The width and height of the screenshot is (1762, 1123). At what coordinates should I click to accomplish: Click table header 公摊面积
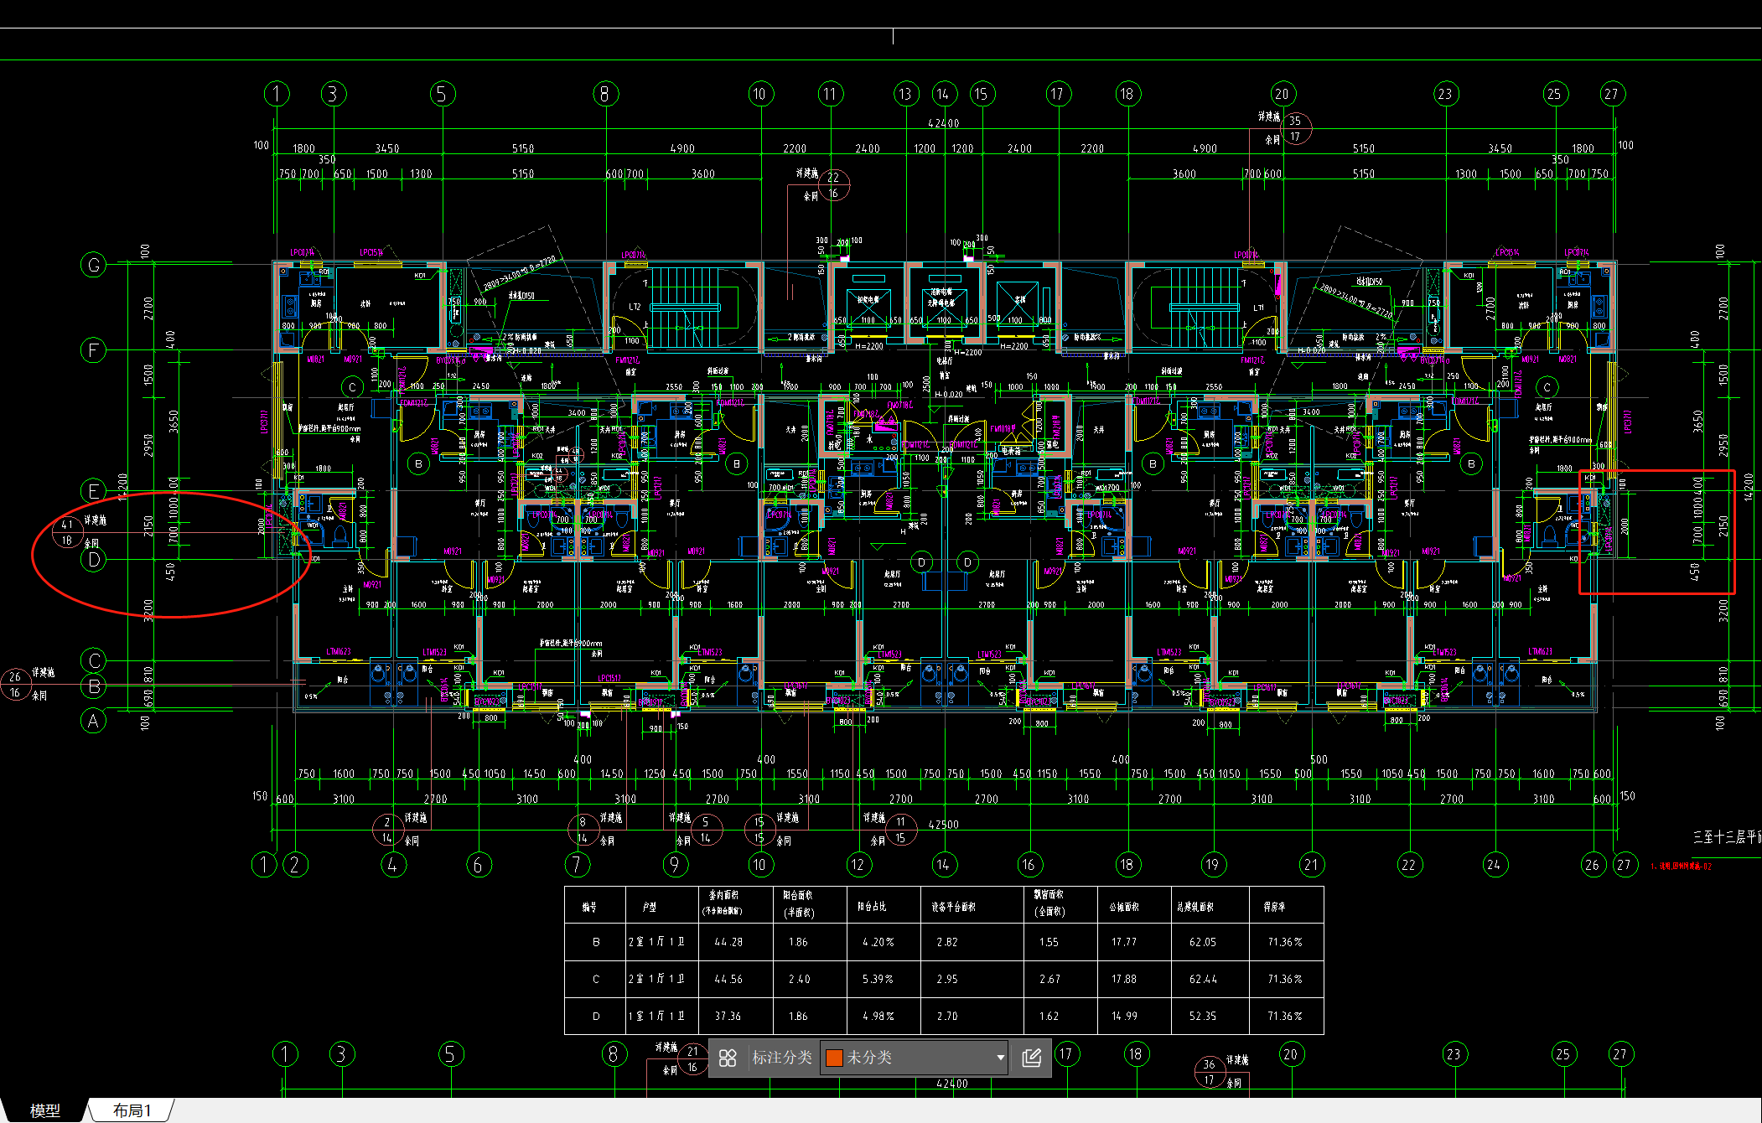1124,907
